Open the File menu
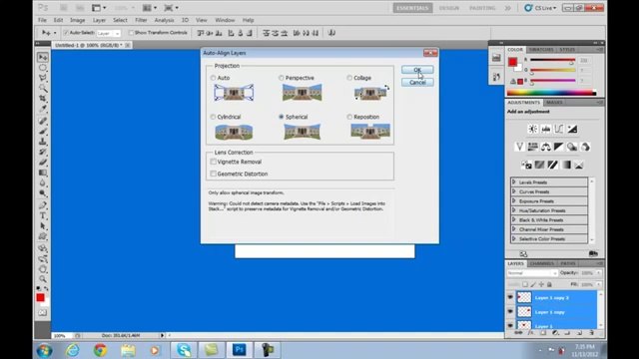Viewport: 639px width, 359px height. point(42,20)
